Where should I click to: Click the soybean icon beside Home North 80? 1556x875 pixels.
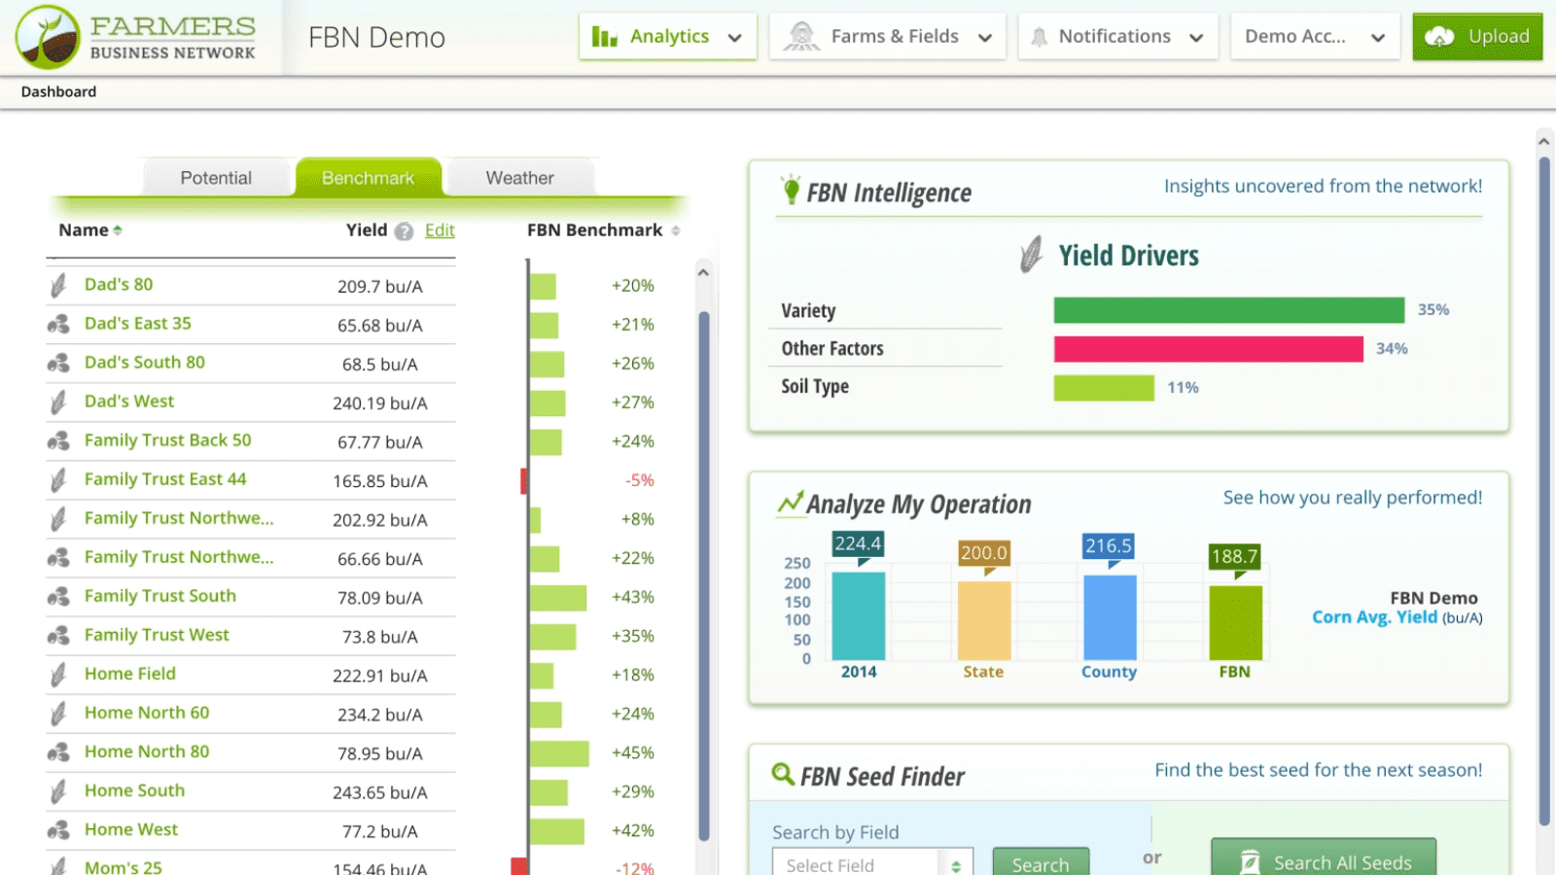(x=58, y=752)
